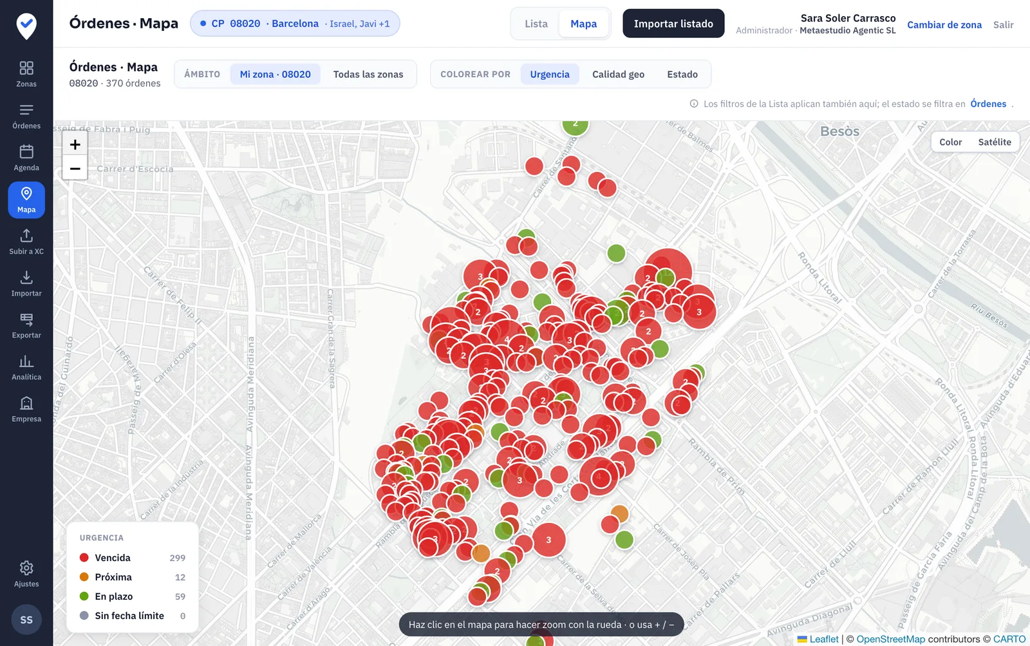Image resolution: width=1030 pixels, height=646 pixels.
Task: Open the CARTO attribution link
Action: coord(1009,639)
